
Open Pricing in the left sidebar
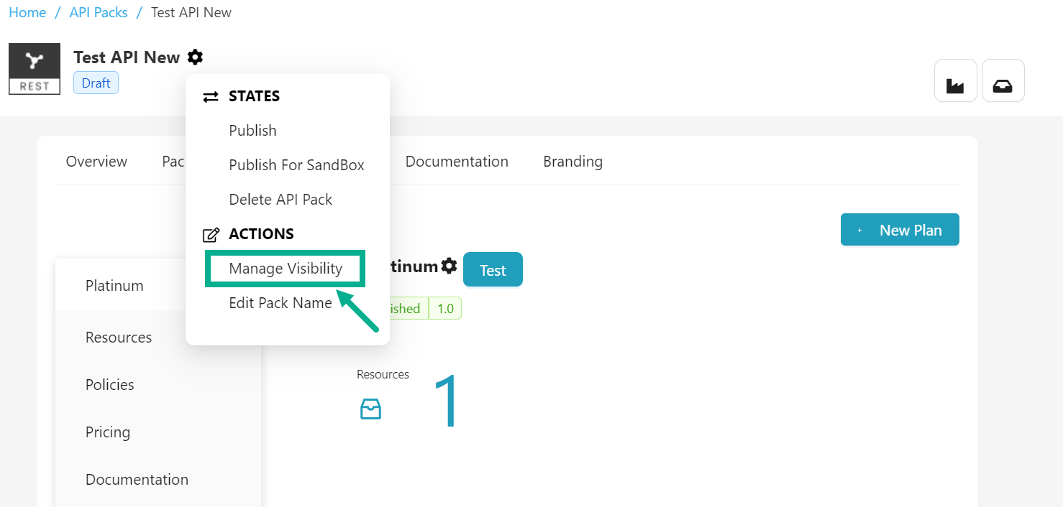pyautogui.click(x=108, y=432)
